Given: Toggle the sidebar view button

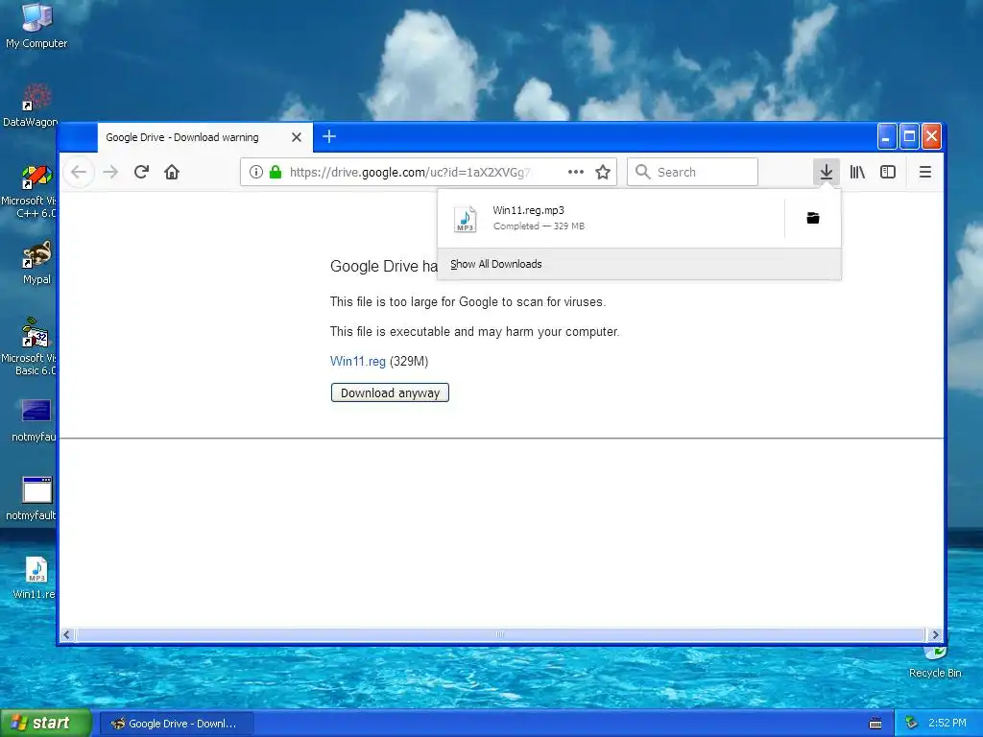Looking at the screenshot, I should [x=888, y=172].
